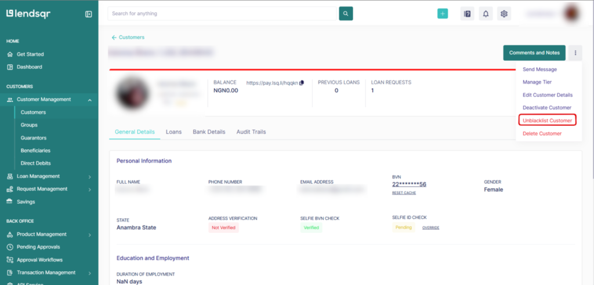Open Customers sidebar submenu item
The height and width of the screenshot is (285, 594).
pyautogui.click(x=33, y=112)
